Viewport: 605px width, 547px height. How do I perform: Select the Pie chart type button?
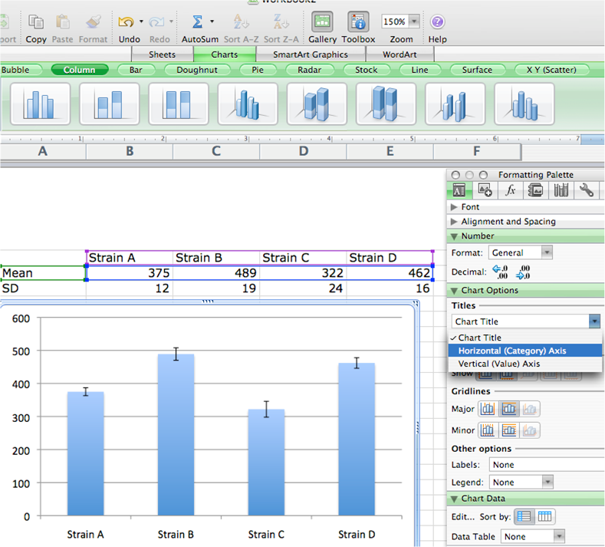257,70
